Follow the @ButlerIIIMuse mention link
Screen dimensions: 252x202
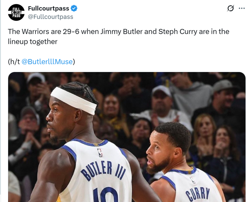tap(47, 62)
